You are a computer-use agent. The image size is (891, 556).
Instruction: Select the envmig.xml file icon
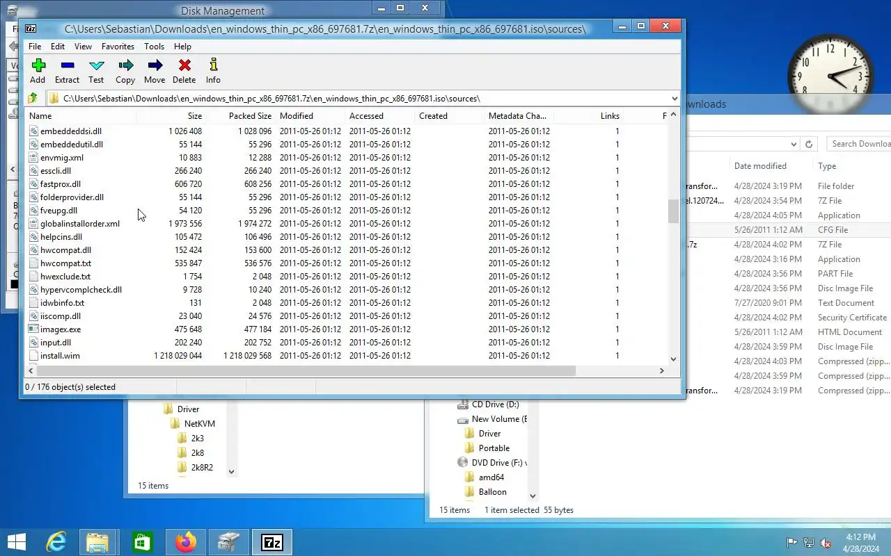click(x=33, y=158)
